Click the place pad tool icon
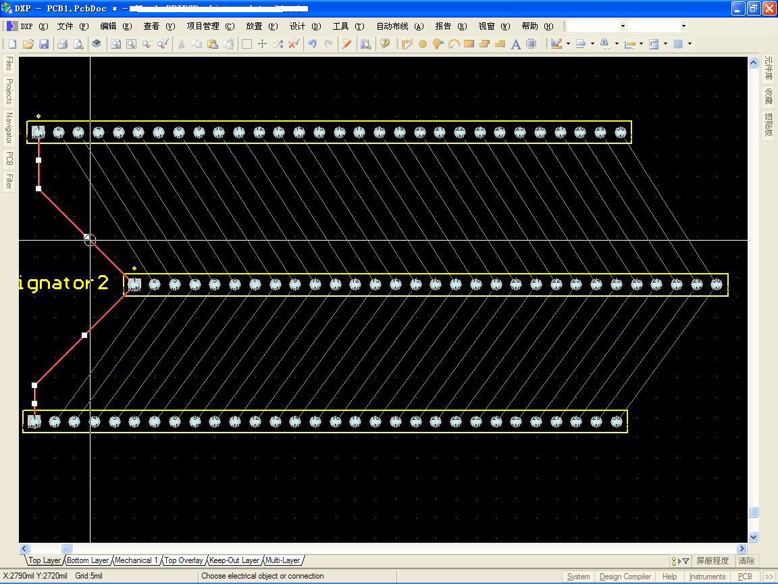778x584 pixels. pos(423,44)
